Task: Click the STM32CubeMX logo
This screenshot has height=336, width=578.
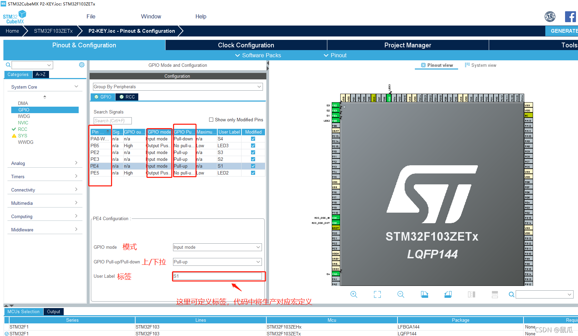Action: (x=14, y=17)
